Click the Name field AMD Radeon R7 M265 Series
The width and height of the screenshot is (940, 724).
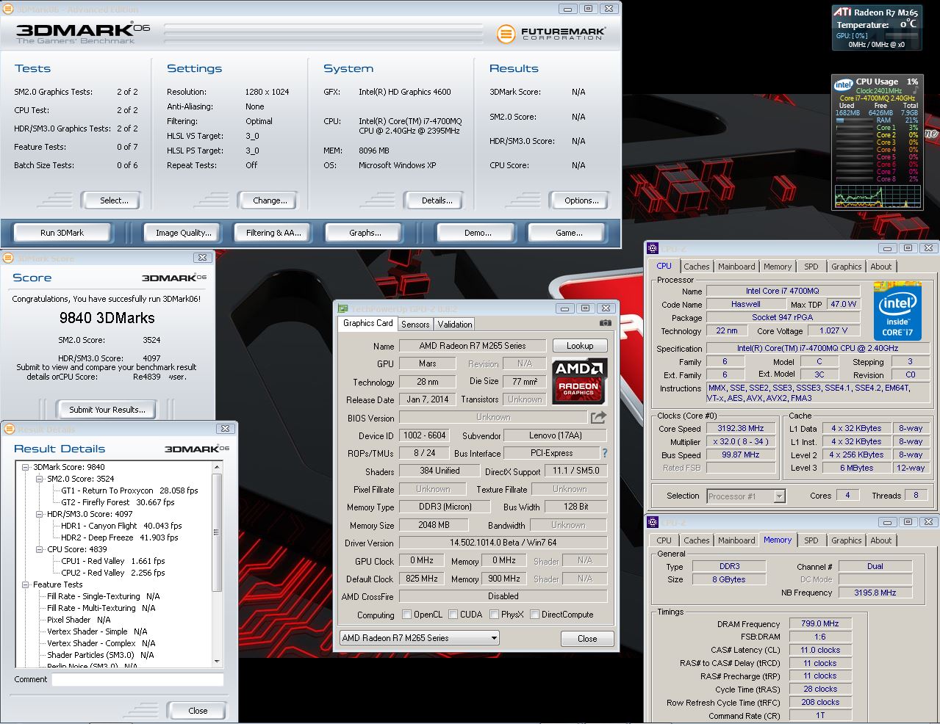[x=473, y=346]
